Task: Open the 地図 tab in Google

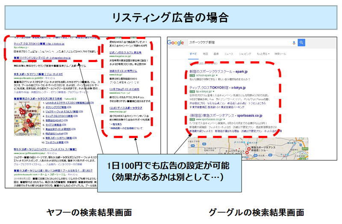Action: point(205,54)
